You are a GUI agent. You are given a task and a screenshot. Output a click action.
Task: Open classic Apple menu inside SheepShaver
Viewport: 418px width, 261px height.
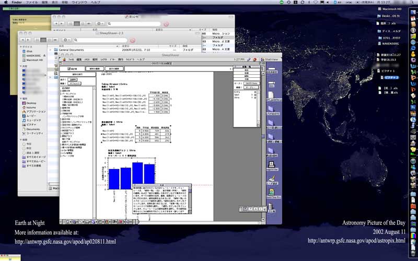point(64,60)
